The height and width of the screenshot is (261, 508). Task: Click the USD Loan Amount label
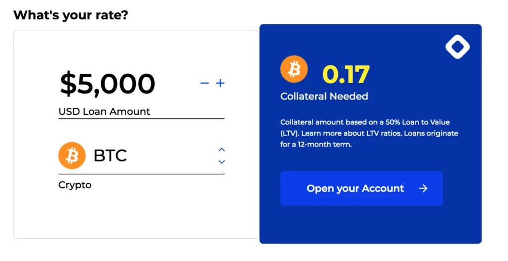(104, 111)
